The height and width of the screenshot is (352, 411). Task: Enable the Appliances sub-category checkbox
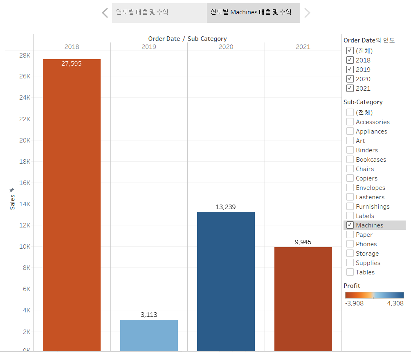click(350, 131)
